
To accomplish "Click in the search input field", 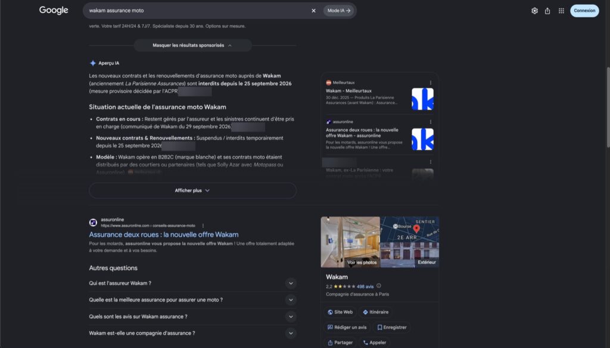I will pos(197,11).
